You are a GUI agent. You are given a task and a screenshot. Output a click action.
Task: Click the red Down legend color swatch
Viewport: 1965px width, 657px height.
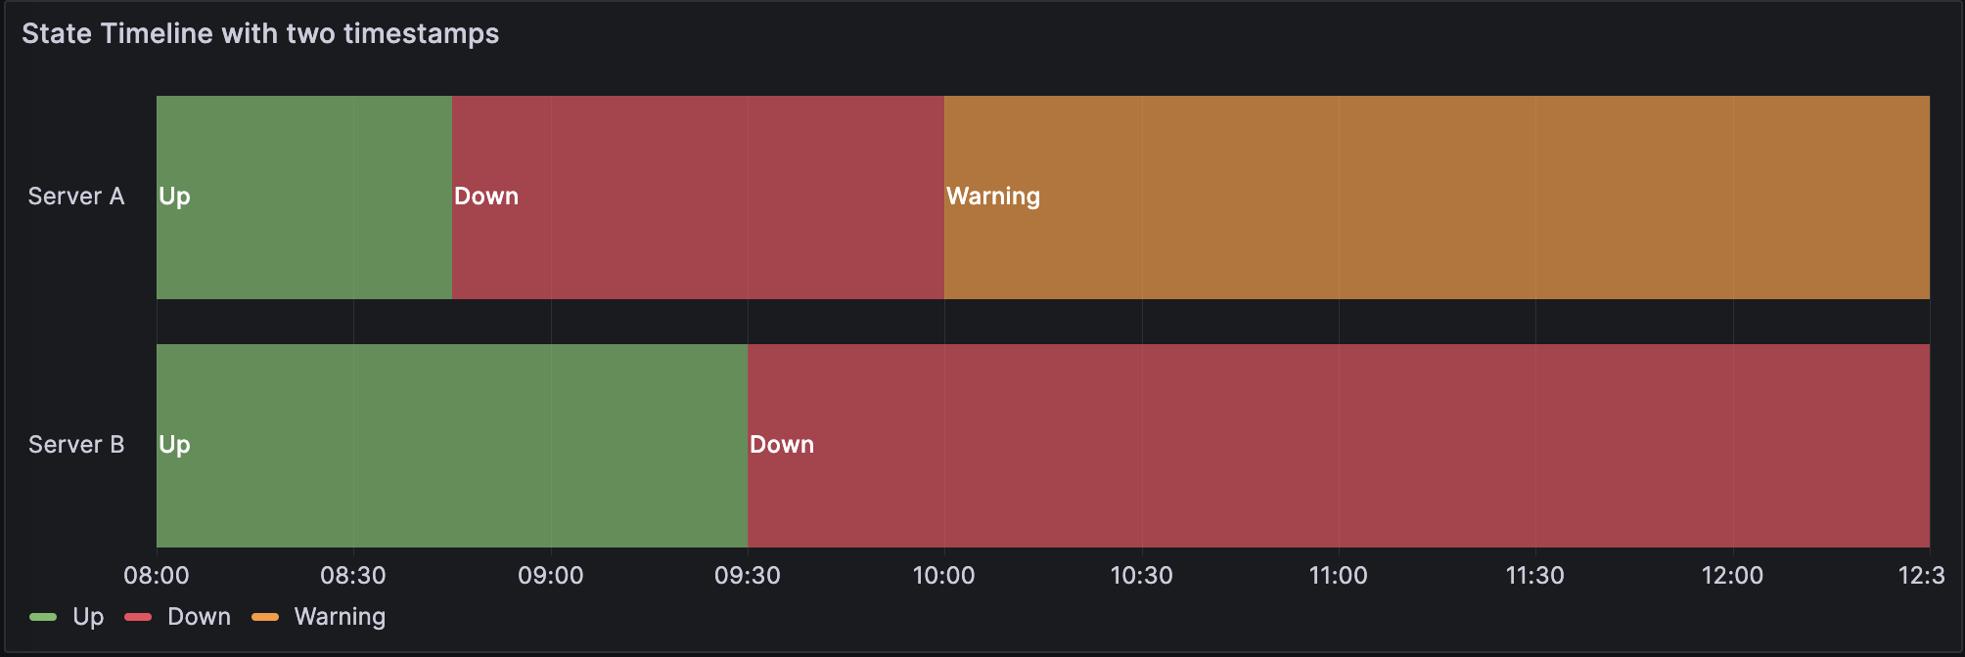tap(139, 617)
